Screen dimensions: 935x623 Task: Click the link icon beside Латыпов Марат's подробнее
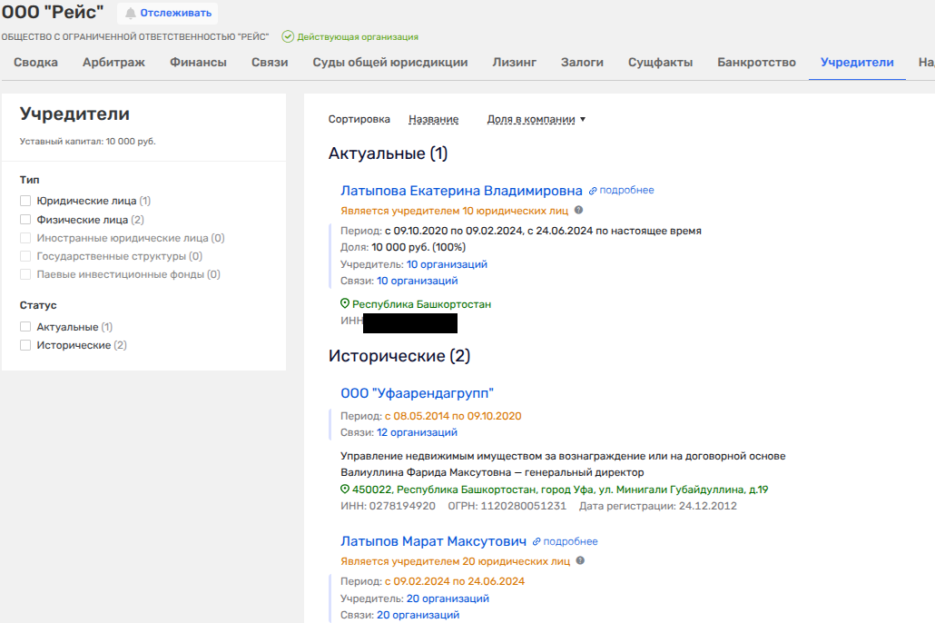(x=536, y=541)
